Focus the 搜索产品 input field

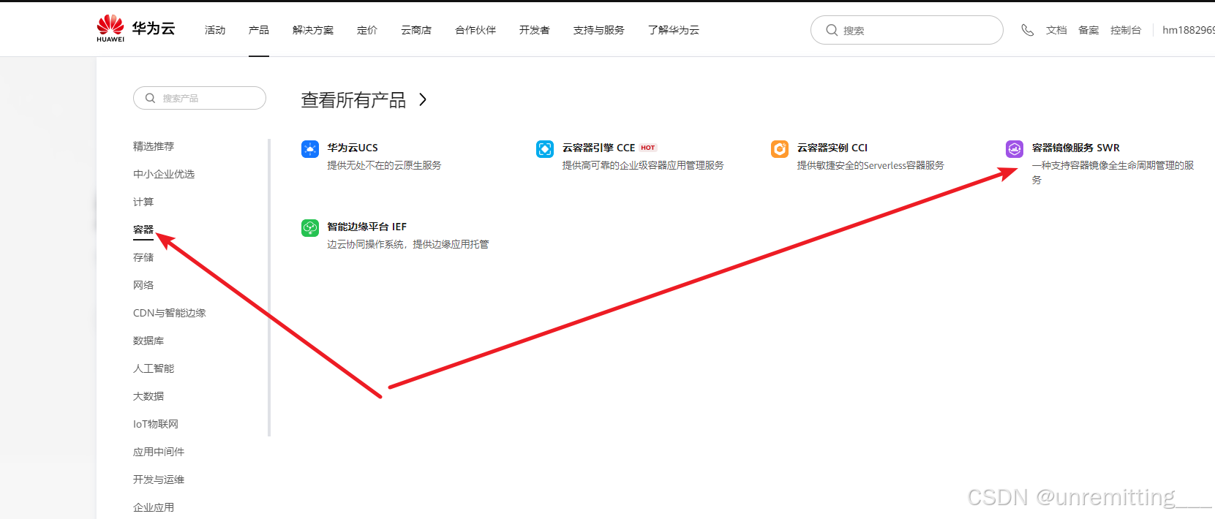200,98
